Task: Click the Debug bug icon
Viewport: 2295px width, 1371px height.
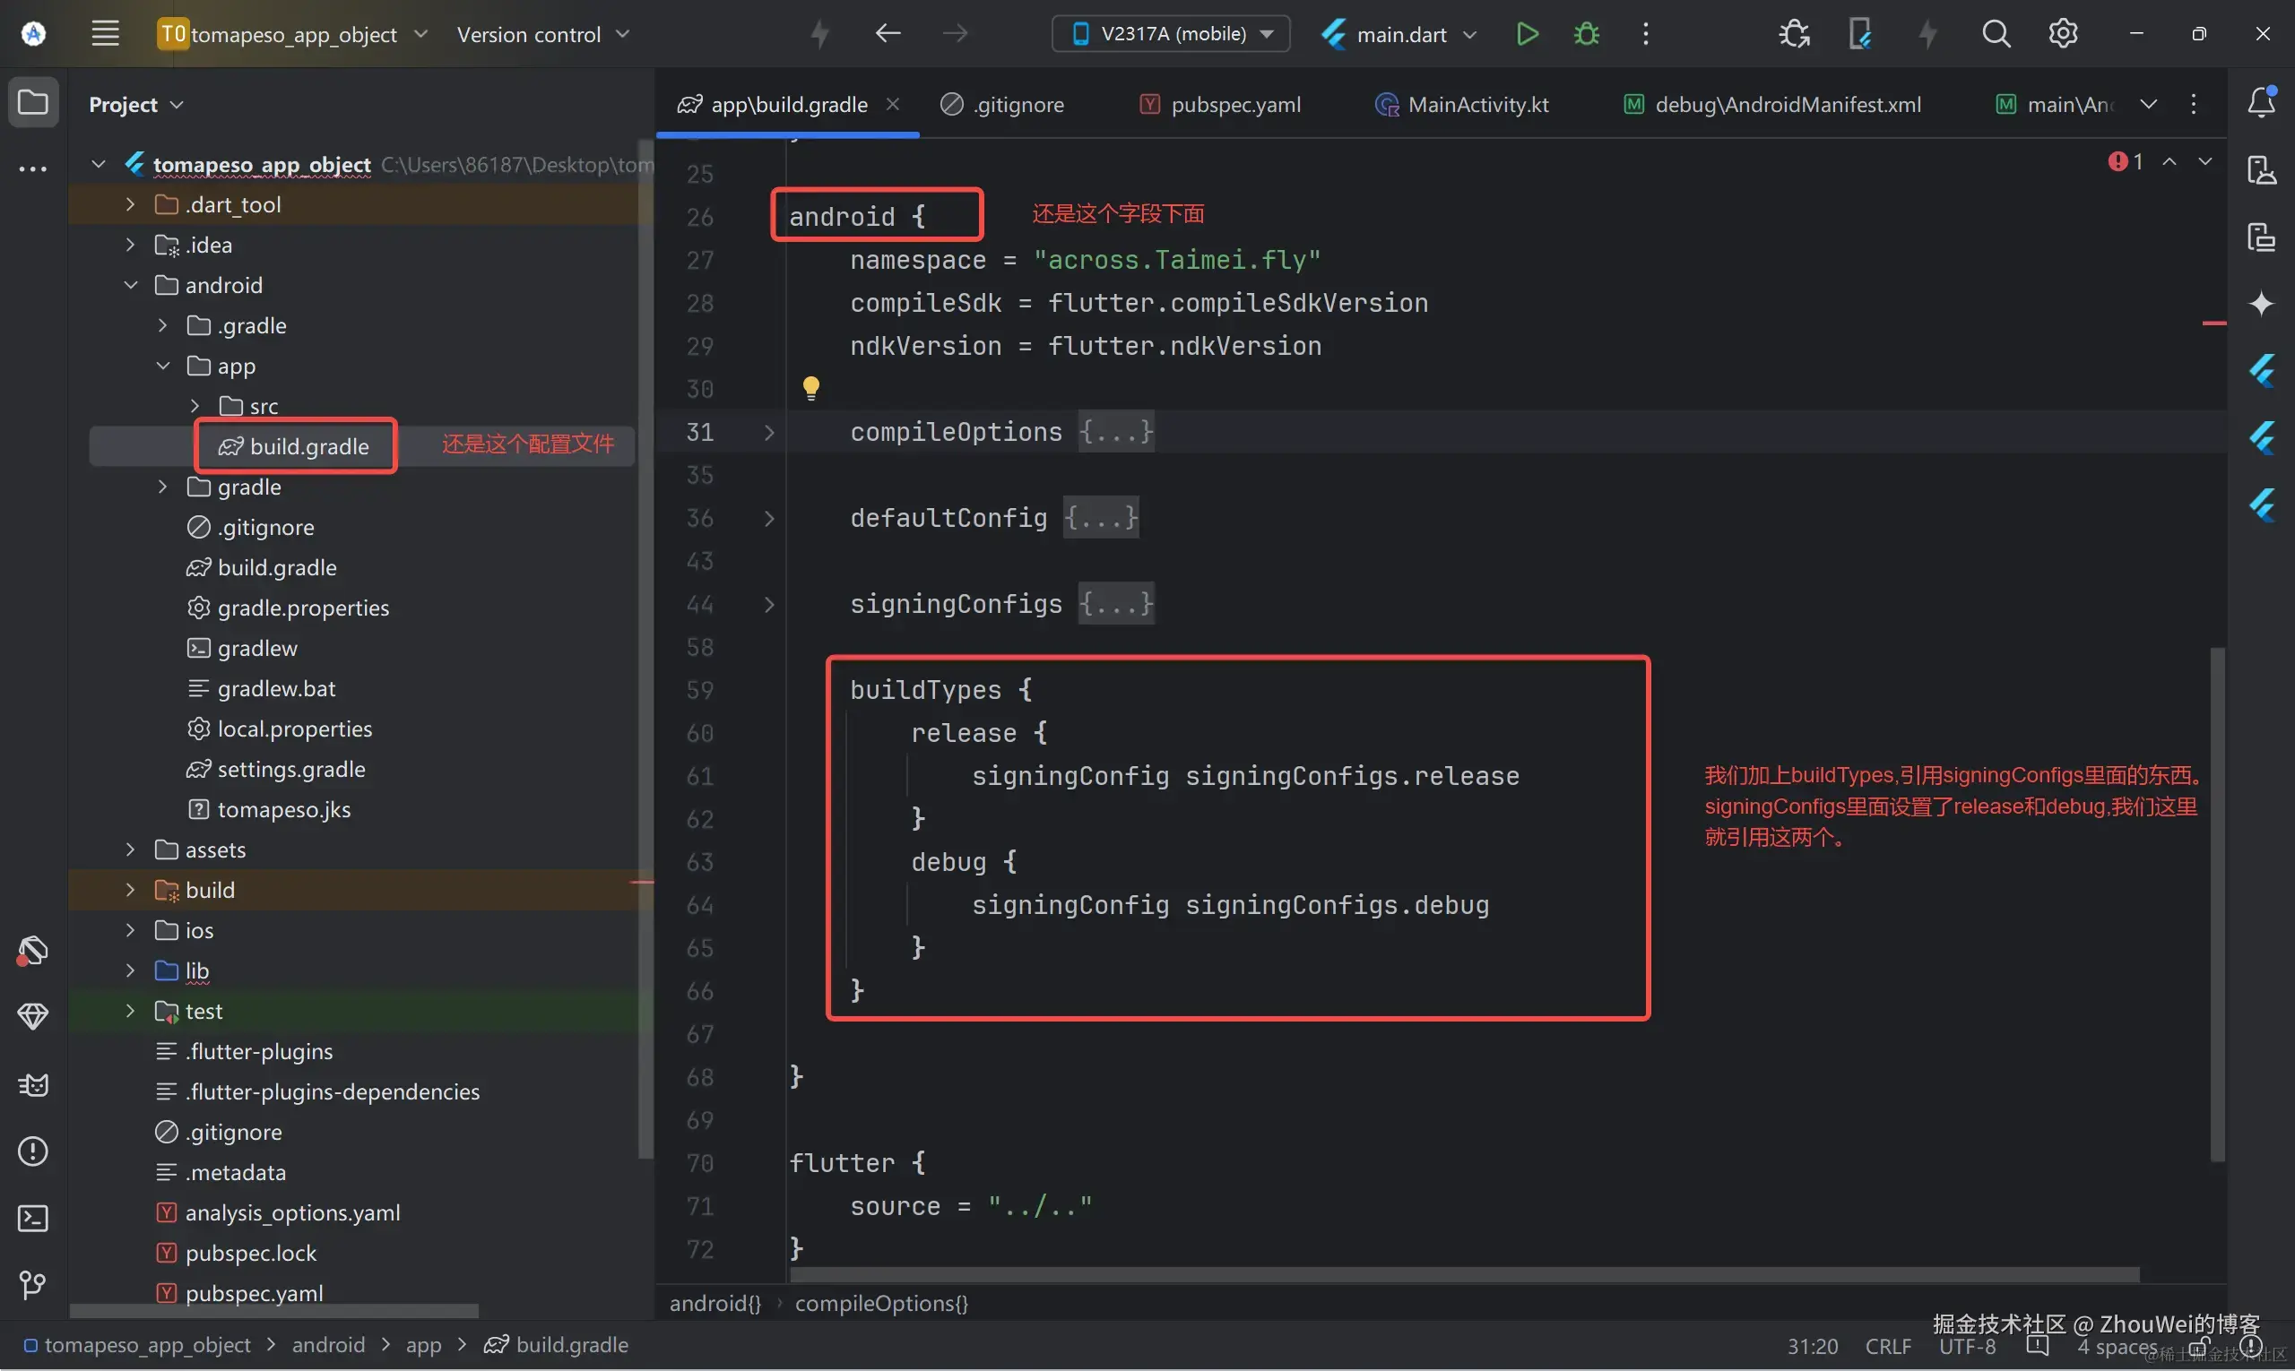Action: pos(1586,34)
